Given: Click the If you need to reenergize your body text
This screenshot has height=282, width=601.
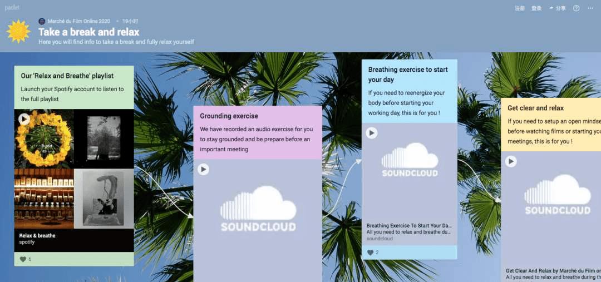Looking at the screenshot, I should click(x=406, y=103).
